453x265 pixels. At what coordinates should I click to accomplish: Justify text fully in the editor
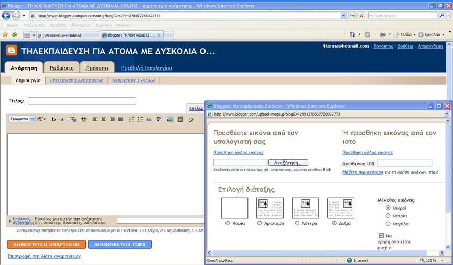click(121, 119)
